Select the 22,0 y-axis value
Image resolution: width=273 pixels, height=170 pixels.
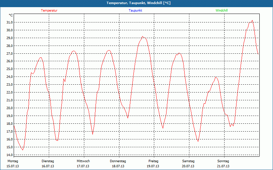click(x=10, y=92)
